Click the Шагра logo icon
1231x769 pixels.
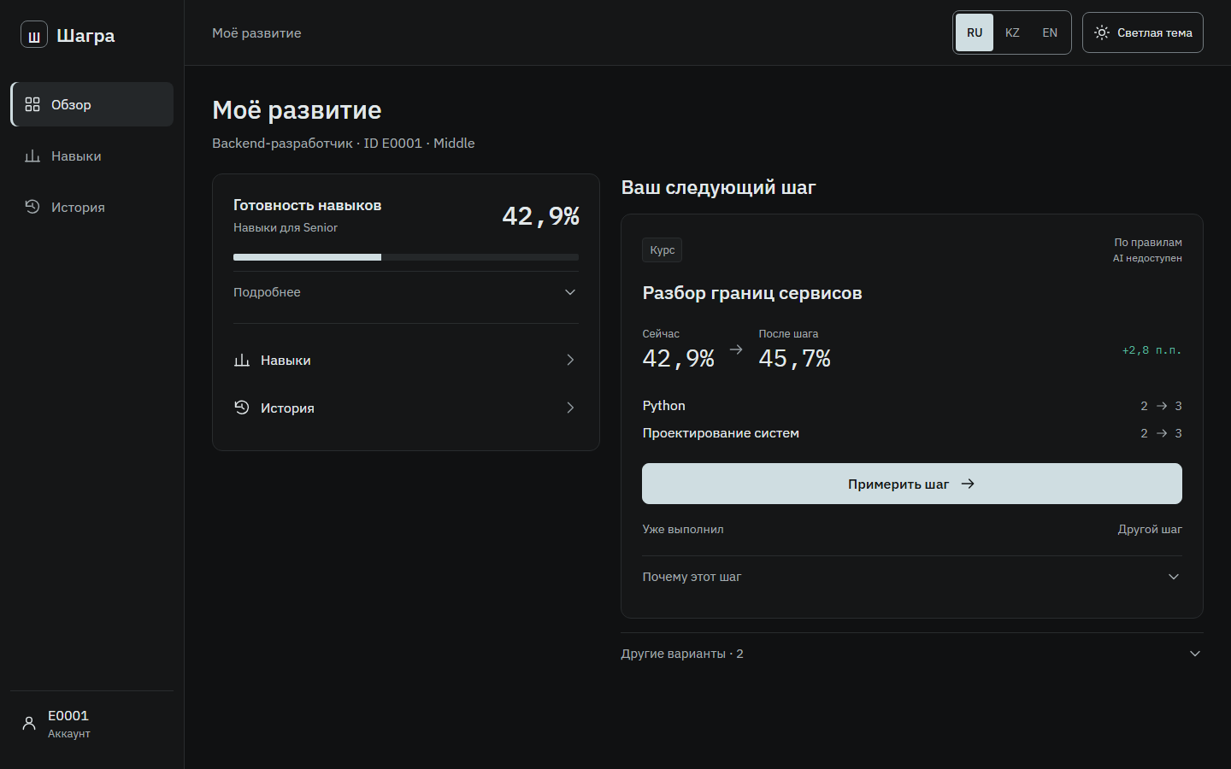click(x=34, y=35)
